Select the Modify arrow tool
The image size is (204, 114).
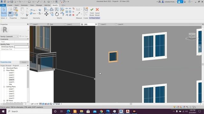(4, 12)
